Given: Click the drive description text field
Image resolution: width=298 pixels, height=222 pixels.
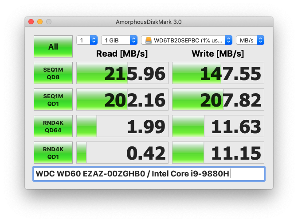Looking at the screenshot, I should 149,174.
